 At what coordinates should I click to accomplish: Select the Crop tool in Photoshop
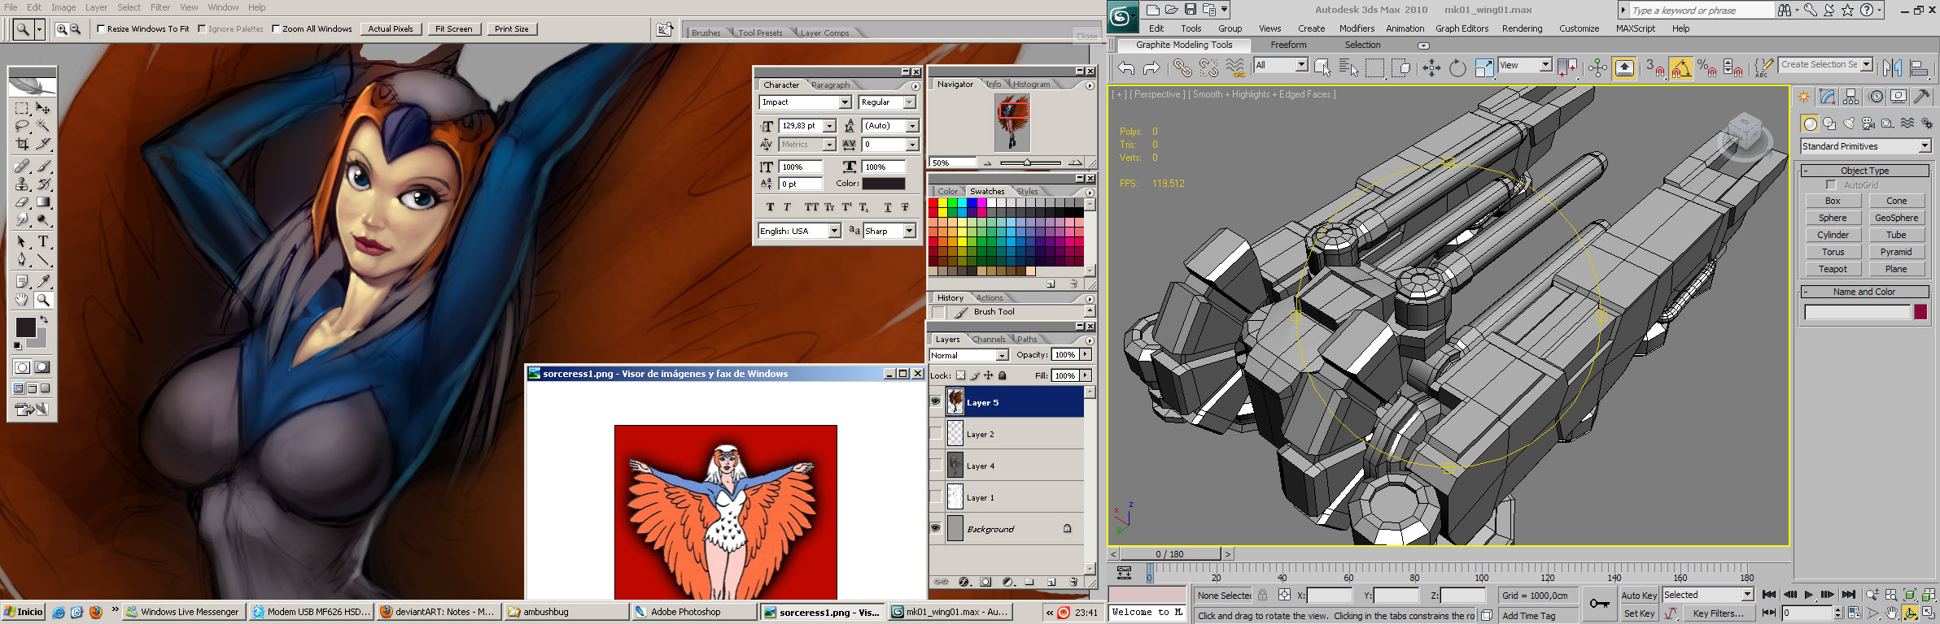click(x=22, y=144)
